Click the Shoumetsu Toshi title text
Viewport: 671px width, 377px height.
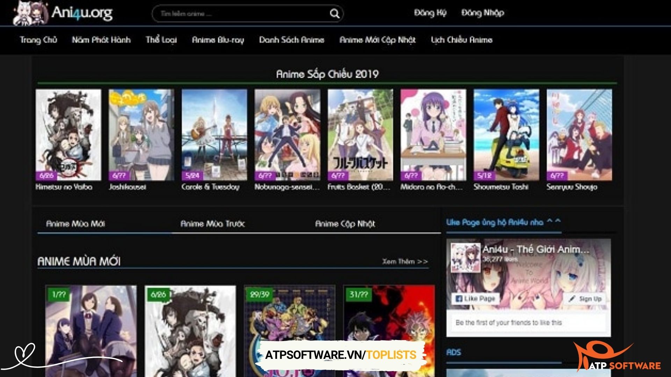[x=501, y=187]
